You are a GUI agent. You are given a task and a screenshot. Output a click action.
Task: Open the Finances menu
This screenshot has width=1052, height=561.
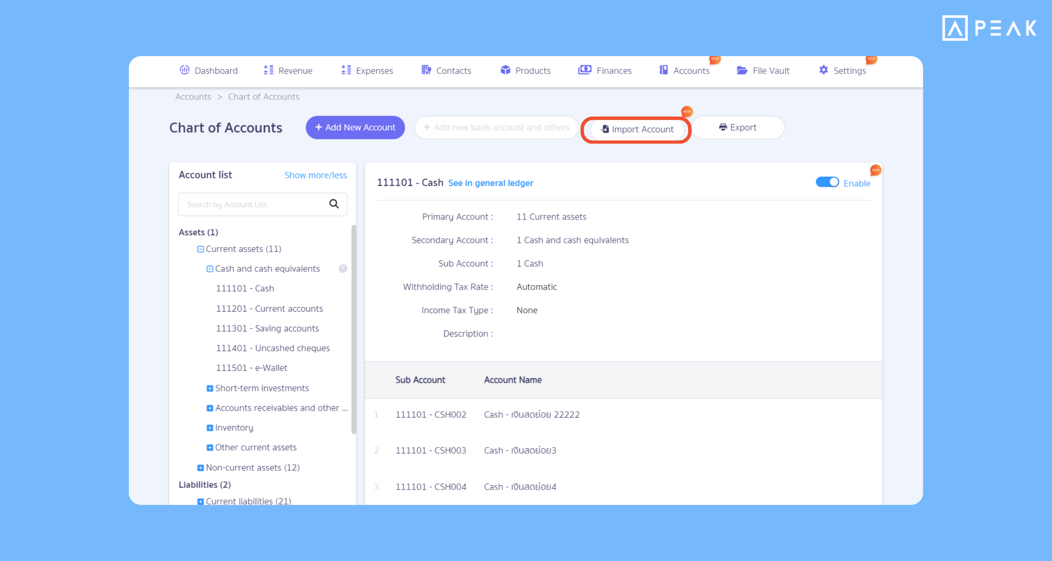[605, 71]
